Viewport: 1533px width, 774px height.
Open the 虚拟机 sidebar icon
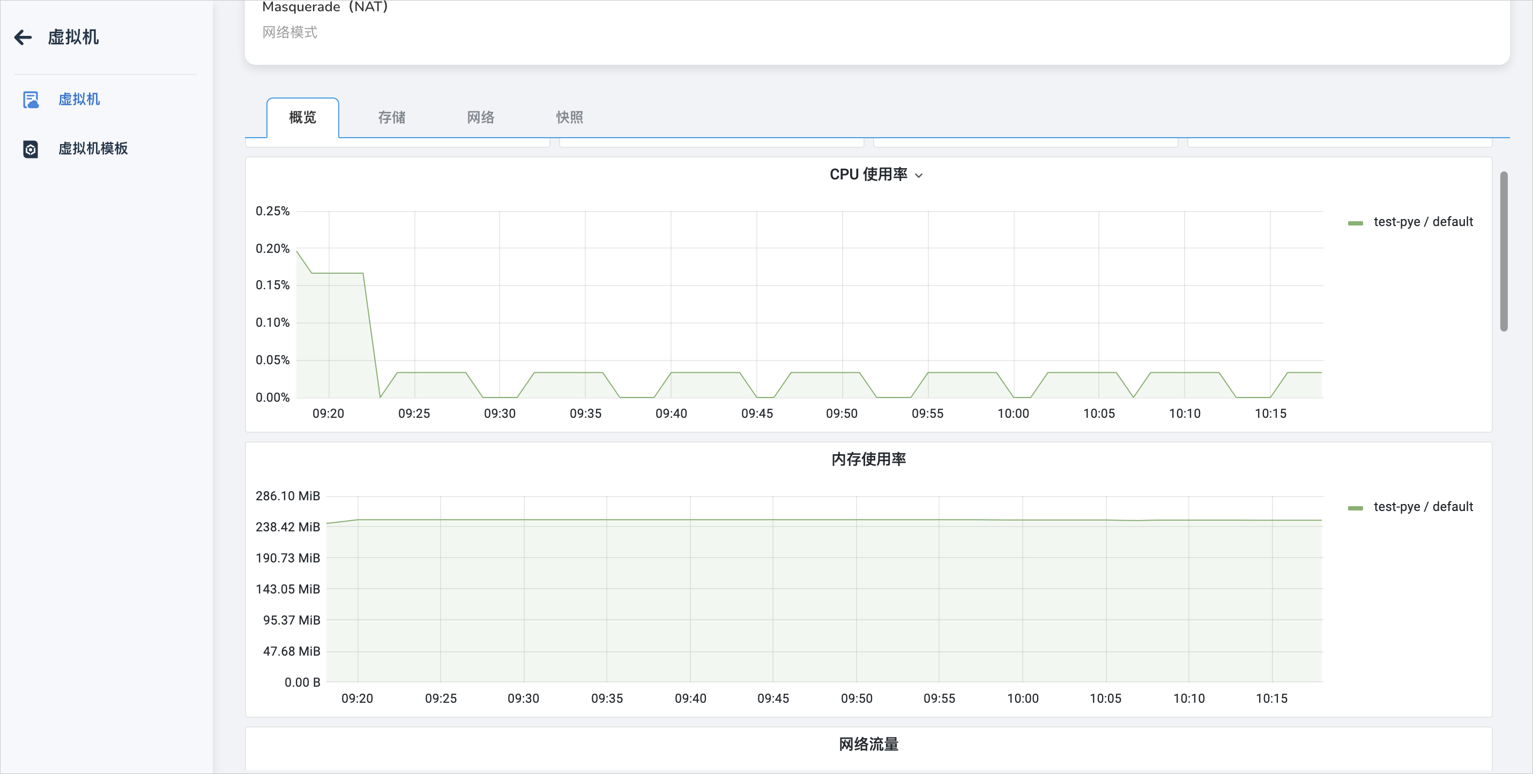pyautogui.click(x=31, y=99)
